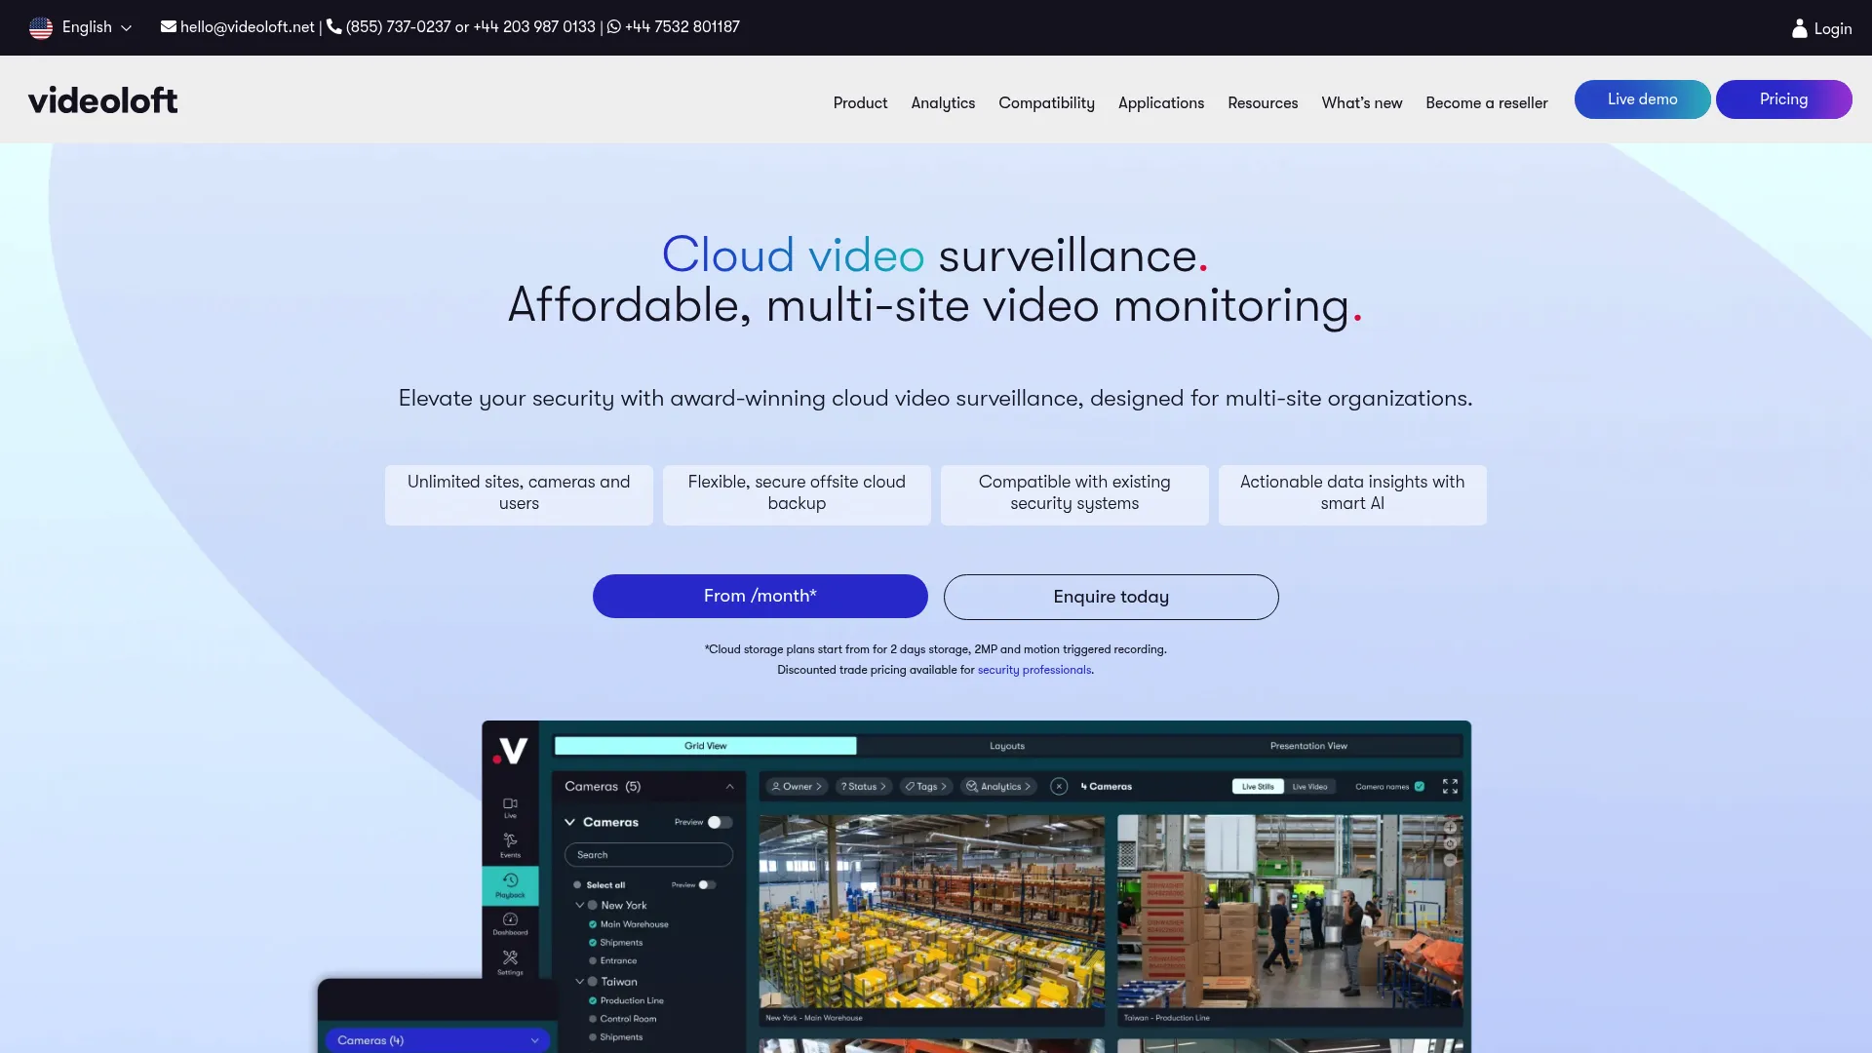Image resolution: width=1872 pixels, height=1053 pixels.
Task: Clear filters with the X circle icon
Action: [1059, 787]
